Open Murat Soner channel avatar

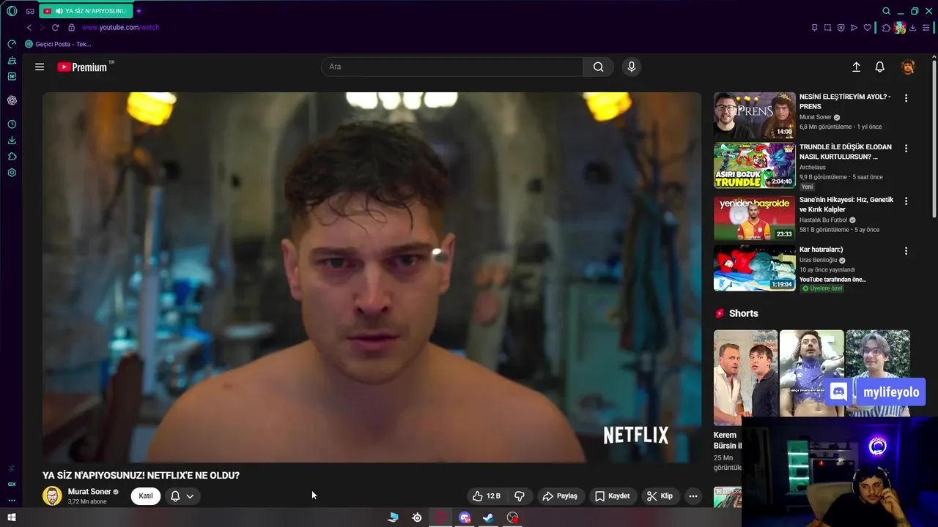coord(52,496)
